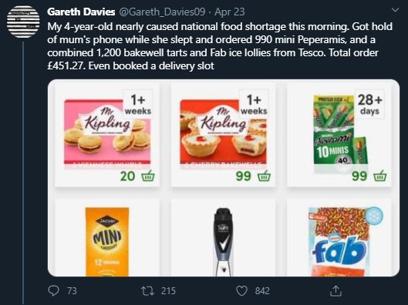Viewport: 408px width, 305px height.
Task: Open @Gareth_Davies09 handle link
Action: [162, 12]
